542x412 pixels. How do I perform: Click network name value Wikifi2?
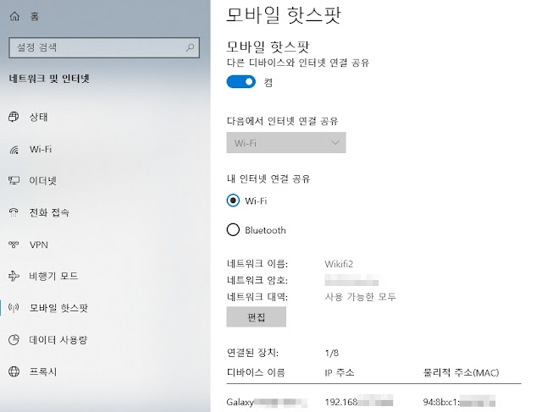tap(339, 264)
